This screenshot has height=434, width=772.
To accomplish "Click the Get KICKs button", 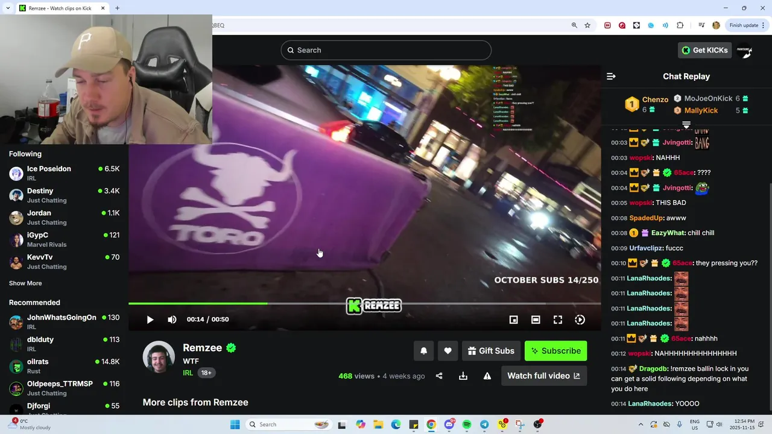I will coord(704,50).
